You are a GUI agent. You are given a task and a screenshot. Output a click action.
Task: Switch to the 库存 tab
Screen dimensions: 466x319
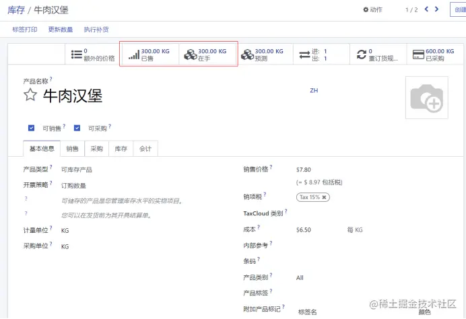tap(121, 149)
